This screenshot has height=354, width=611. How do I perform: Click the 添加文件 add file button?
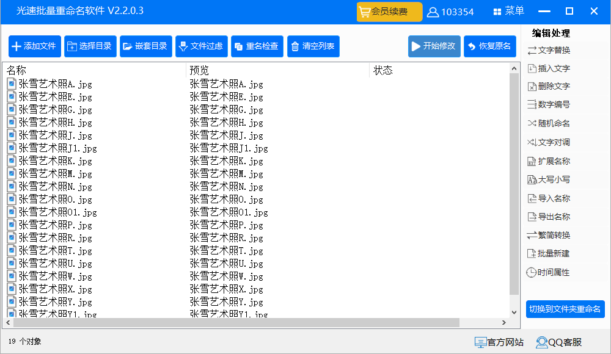click(35, 46)
